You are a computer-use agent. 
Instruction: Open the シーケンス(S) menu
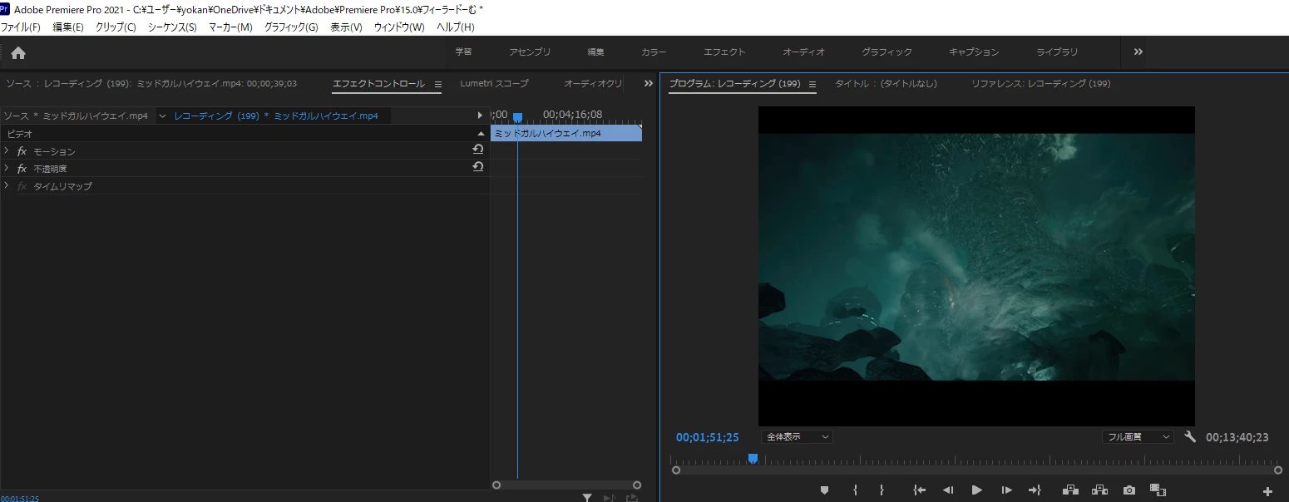click(x=172, y=27)
